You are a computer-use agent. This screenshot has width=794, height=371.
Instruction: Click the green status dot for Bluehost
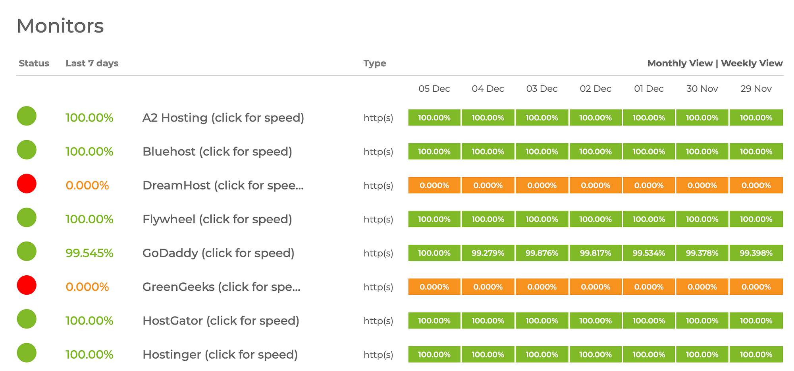pos(27,150)
